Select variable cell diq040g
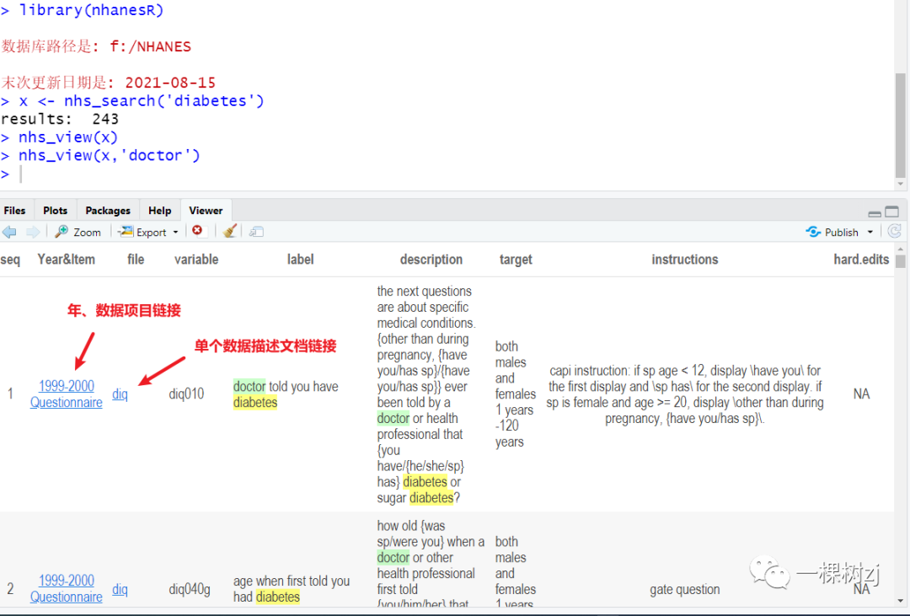 (190, 589)
